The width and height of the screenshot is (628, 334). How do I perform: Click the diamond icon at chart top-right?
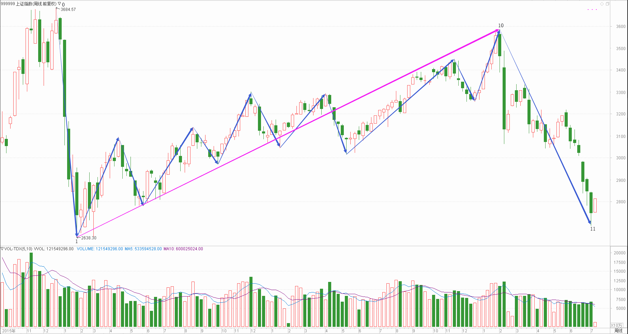602,4
